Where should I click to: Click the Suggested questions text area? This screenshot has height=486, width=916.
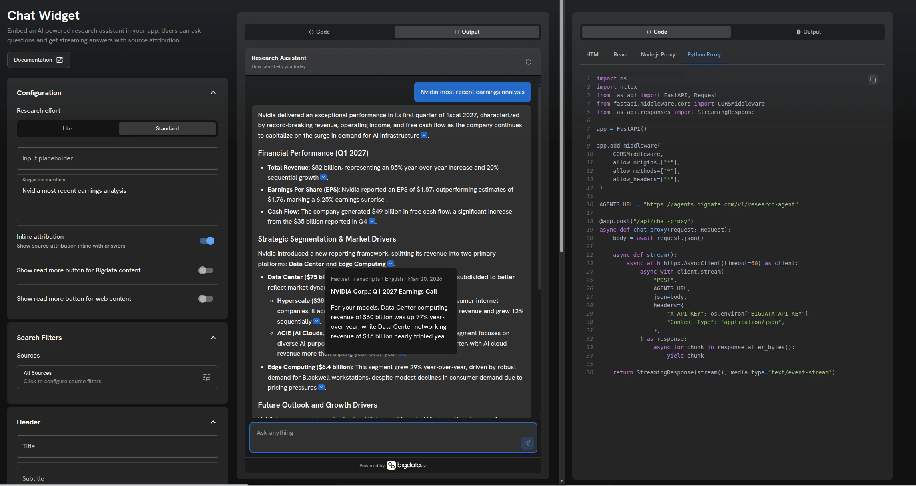coord(117,200)
